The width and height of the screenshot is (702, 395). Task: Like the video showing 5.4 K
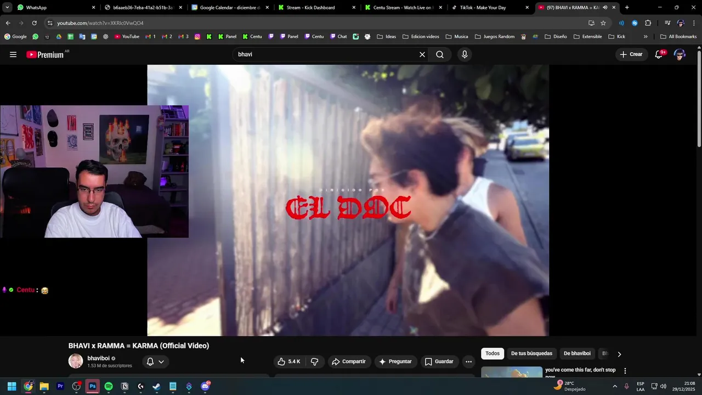[x=290, y=362]
